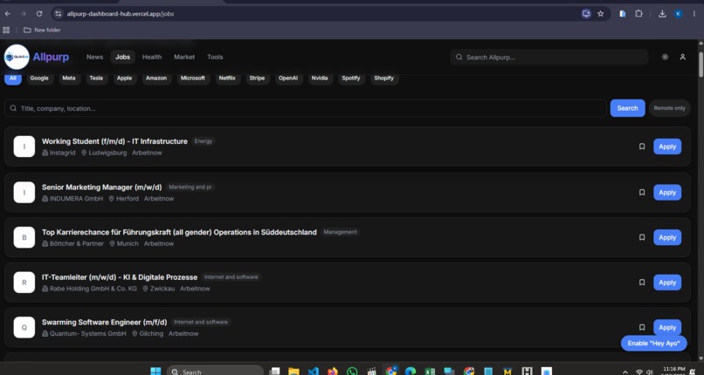The height and width of the screenshot is (375, 704).
Task: Select the All company filter
Action: [13, 78]
